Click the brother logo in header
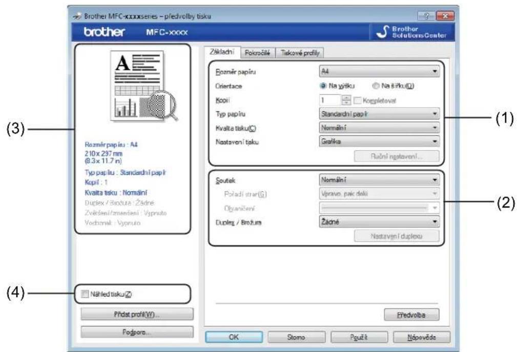517x352 pixels. [104, 32]
